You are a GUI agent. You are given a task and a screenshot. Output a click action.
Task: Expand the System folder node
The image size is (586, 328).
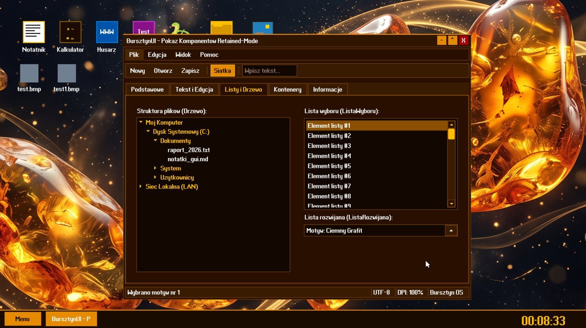155,168
